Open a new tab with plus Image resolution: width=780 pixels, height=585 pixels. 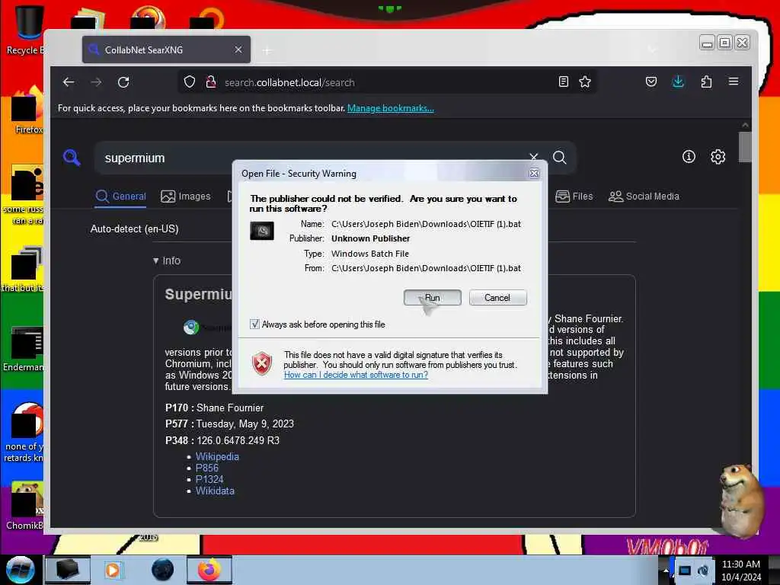pyautogui.click(x=267, y=50)
